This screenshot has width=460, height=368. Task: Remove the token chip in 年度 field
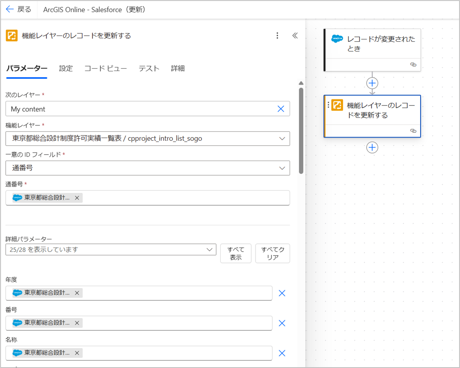click(77, 293)
